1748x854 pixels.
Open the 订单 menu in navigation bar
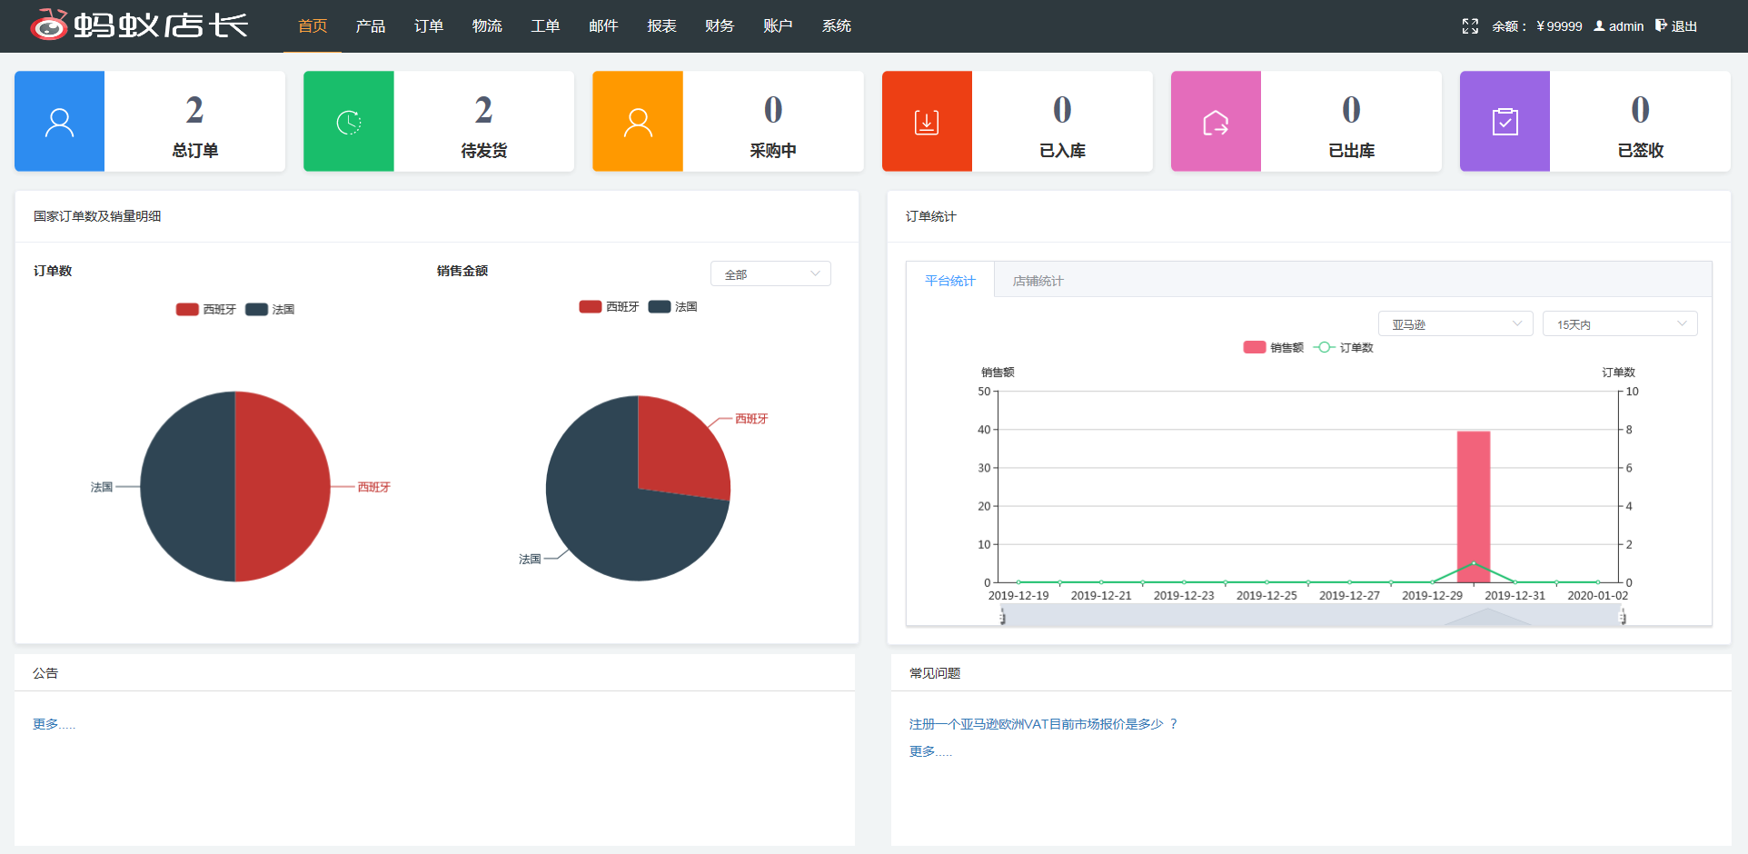[x=429, y=26]
